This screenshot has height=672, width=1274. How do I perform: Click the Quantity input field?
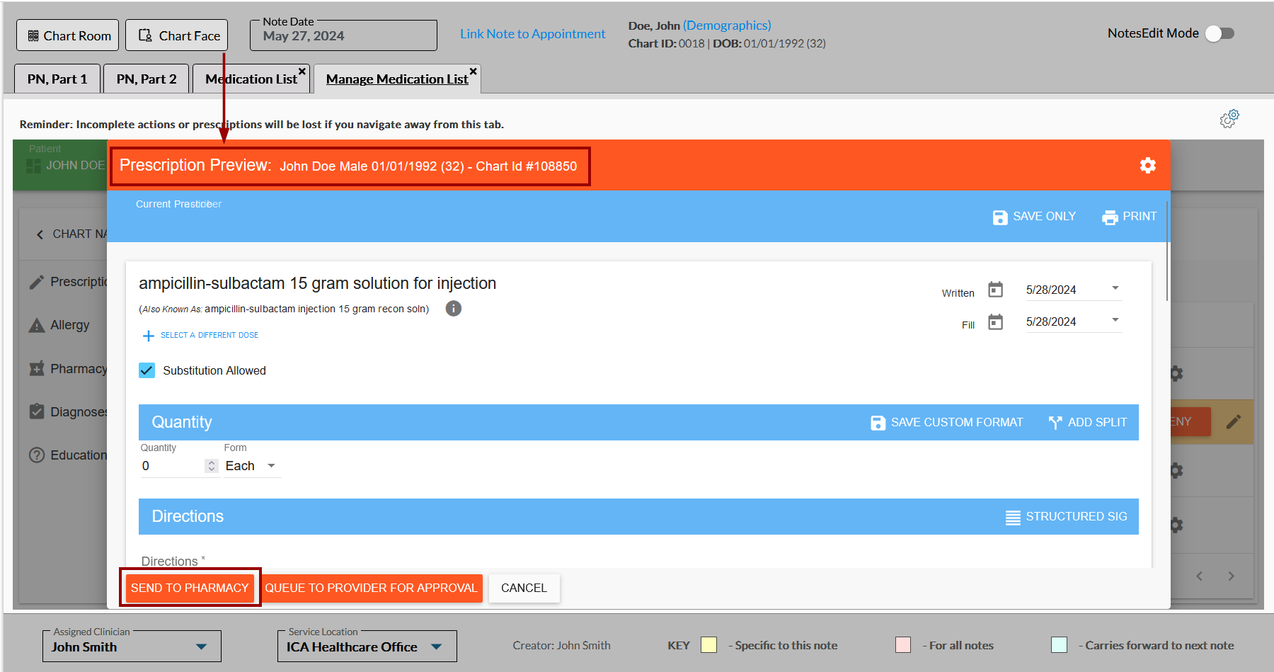[172, 466]
